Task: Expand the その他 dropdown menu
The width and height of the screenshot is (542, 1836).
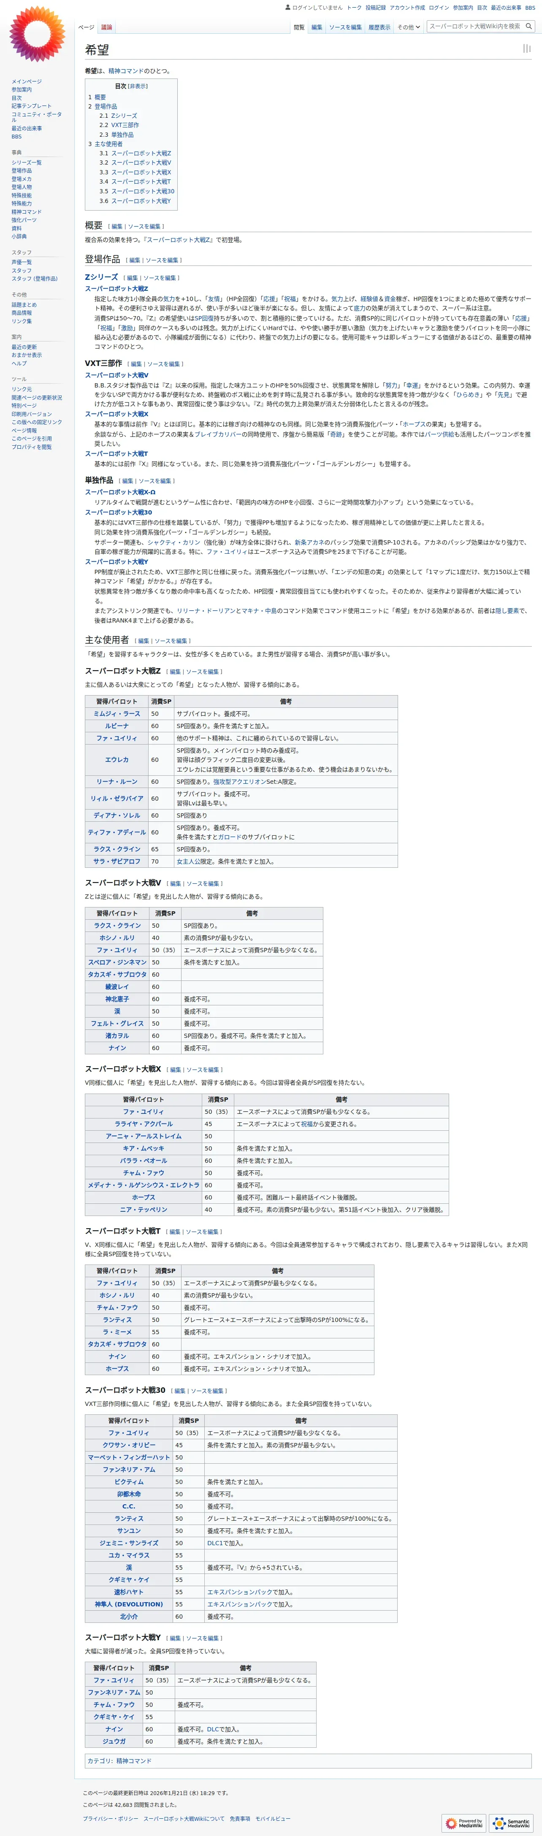Action: tap(409, 27)
